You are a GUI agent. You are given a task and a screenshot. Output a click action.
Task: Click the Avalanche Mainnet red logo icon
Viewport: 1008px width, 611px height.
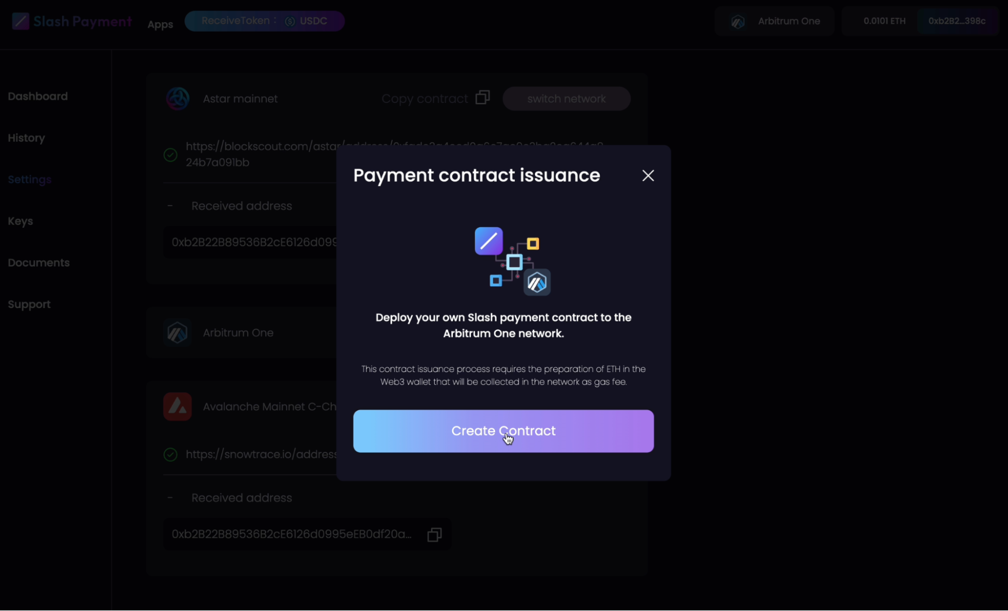177,406
